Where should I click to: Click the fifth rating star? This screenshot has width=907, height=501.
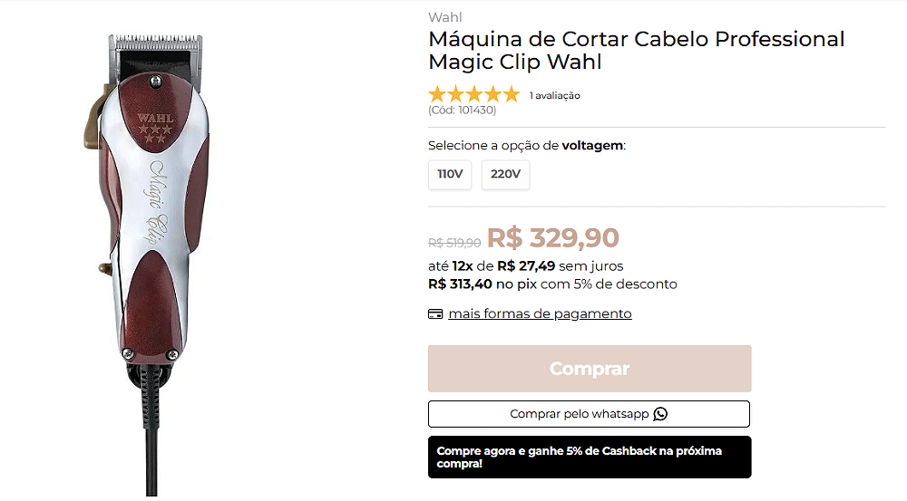512,93
